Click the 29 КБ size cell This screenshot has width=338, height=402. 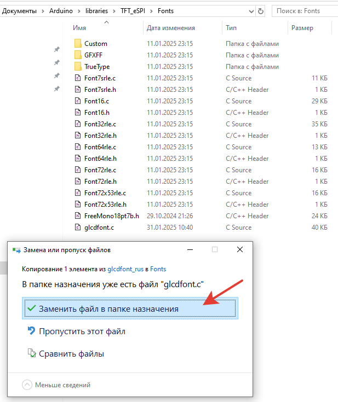(319, 101)
